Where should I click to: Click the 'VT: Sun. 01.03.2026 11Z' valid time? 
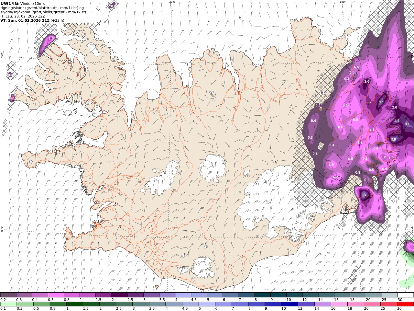tap(25, 20)
